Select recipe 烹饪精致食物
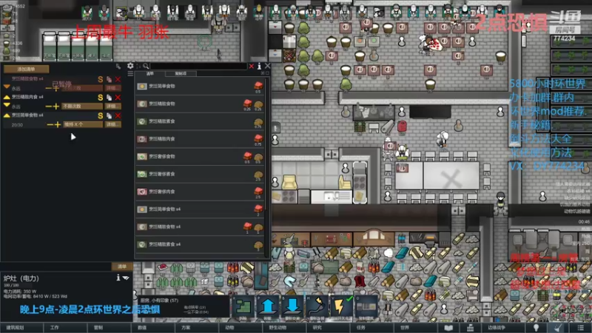This screenshot has width=592, height=333. point(200,104)
